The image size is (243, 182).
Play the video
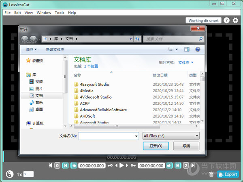(122, 165)
